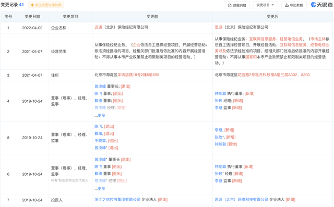Click old name 远通(北京)保险经纪有限公司
Image resolution: width=334 pixels, height=207 pixels.
(x=121, y=27)
